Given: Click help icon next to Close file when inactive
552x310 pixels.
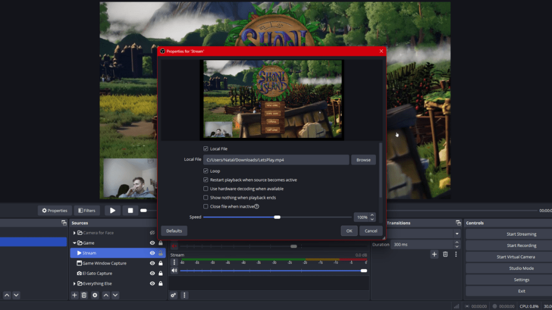Looking at the screenshot, I should click(257, 207).
